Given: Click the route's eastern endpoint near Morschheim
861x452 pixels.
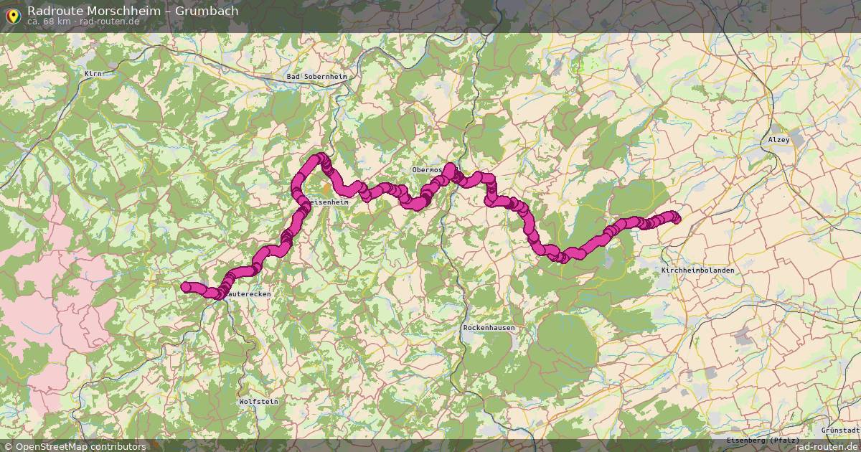Looking at the screenshot, I should click(674, 216).
